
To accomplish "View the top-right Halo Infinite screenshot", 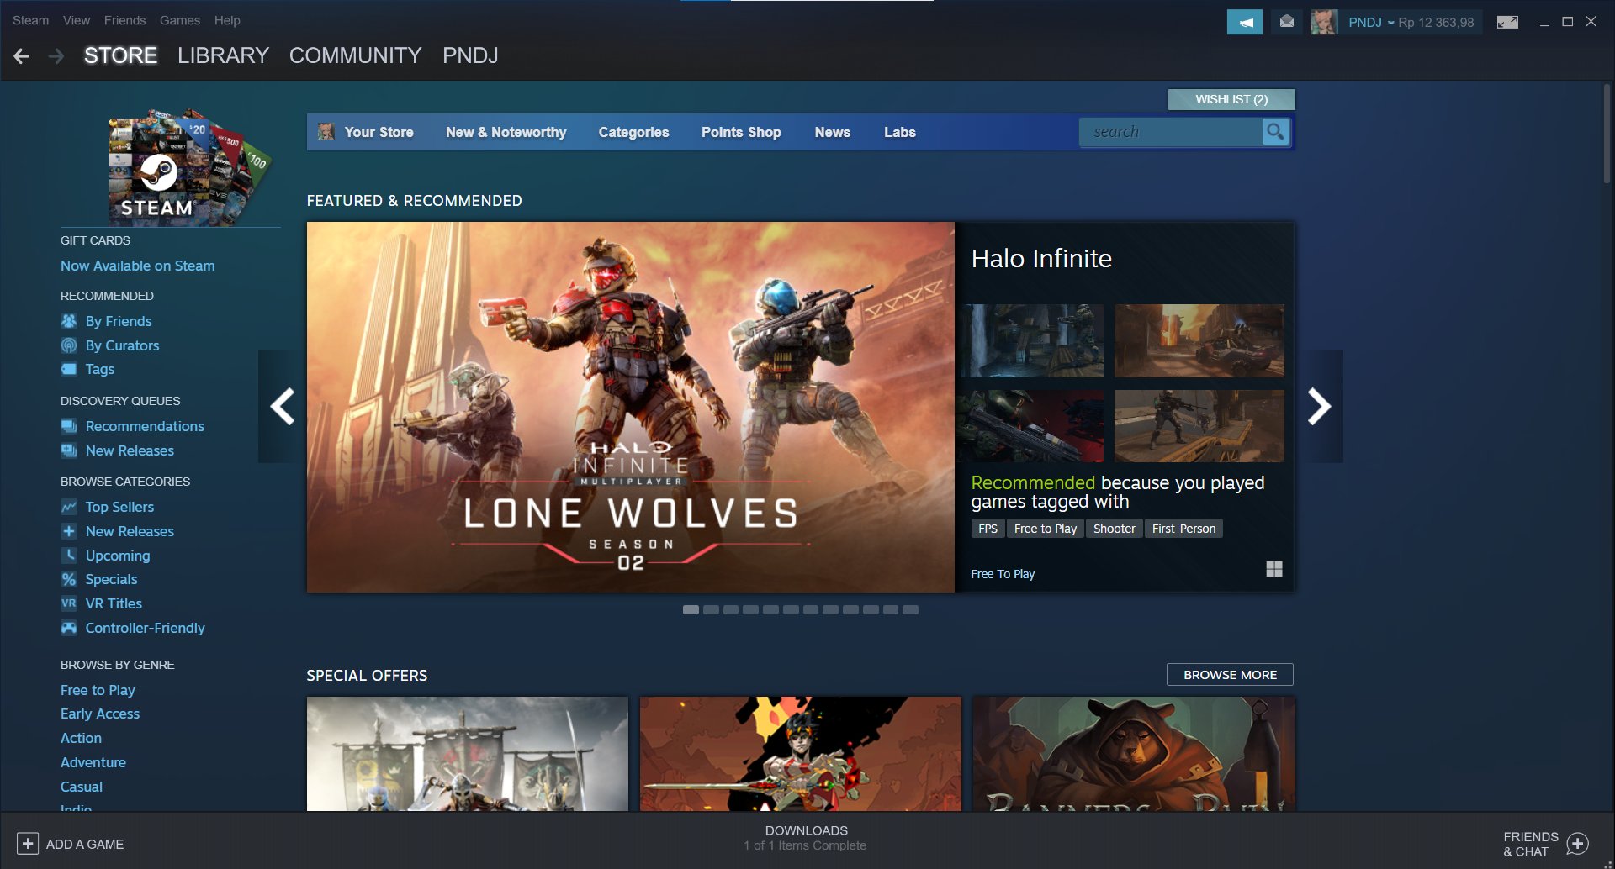I will click(x=1199, y=340).
